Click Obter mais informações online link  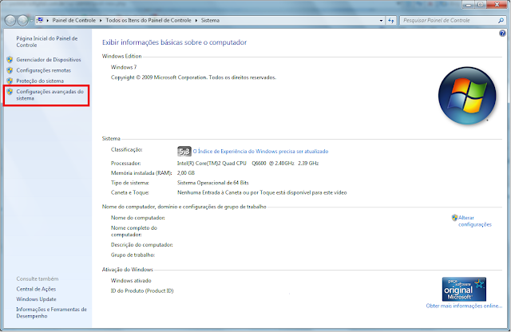click(x=464, y=306)
